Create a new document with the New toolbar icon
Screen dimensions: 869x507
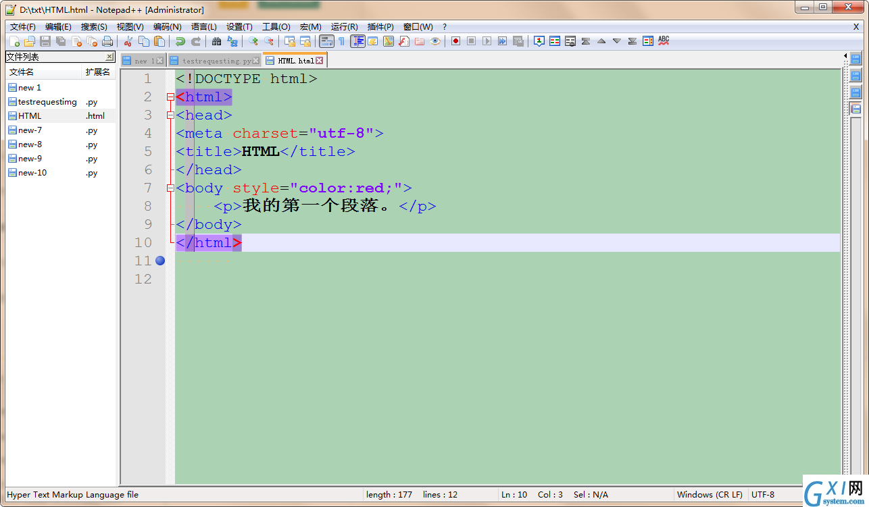[x=14, y=41]
